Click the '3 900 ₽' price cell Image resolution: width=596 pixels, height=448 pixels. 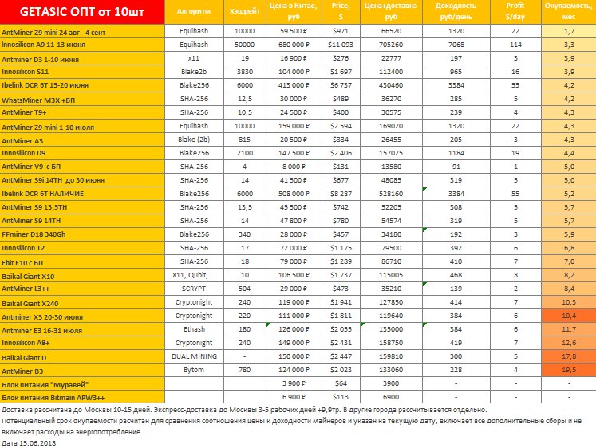294,383
